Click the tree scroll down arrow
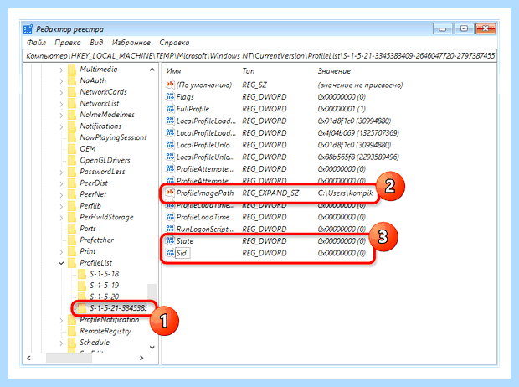The height and width of the screenshot is (387, 519). coord(152,348)
